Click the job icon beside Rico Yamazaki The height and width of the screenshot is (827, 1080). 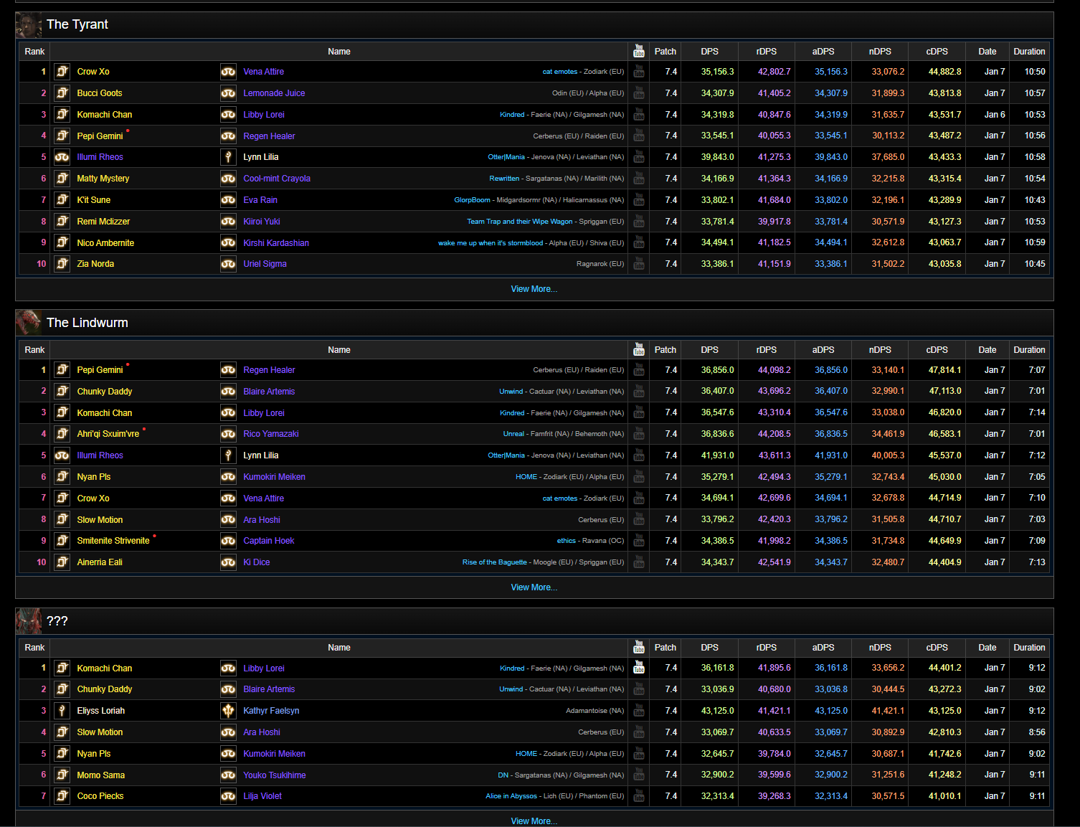[228, 433]
